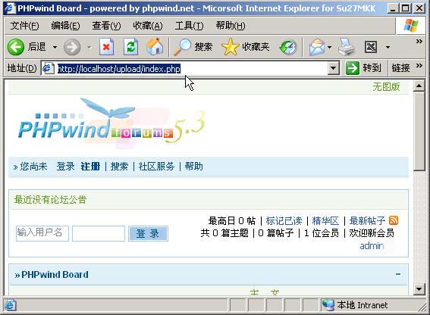Click the 精华区 link
The image size is (430, 315).
point(325,221)
